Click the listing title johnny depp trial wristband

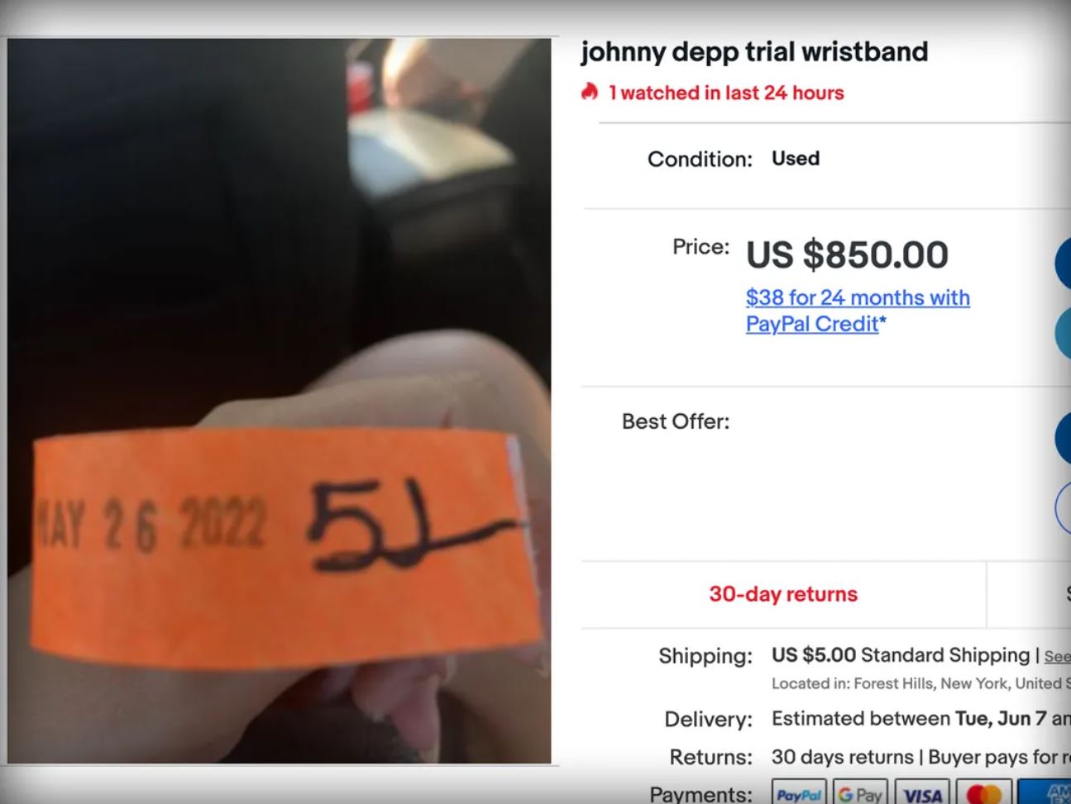click(754, 52)
